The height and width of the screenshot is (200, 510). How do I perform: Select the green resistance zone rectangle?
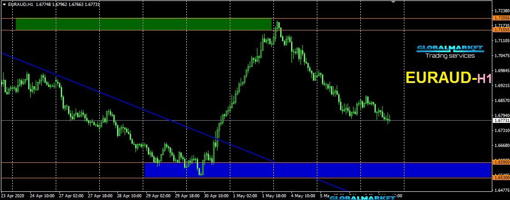[143, 24]
